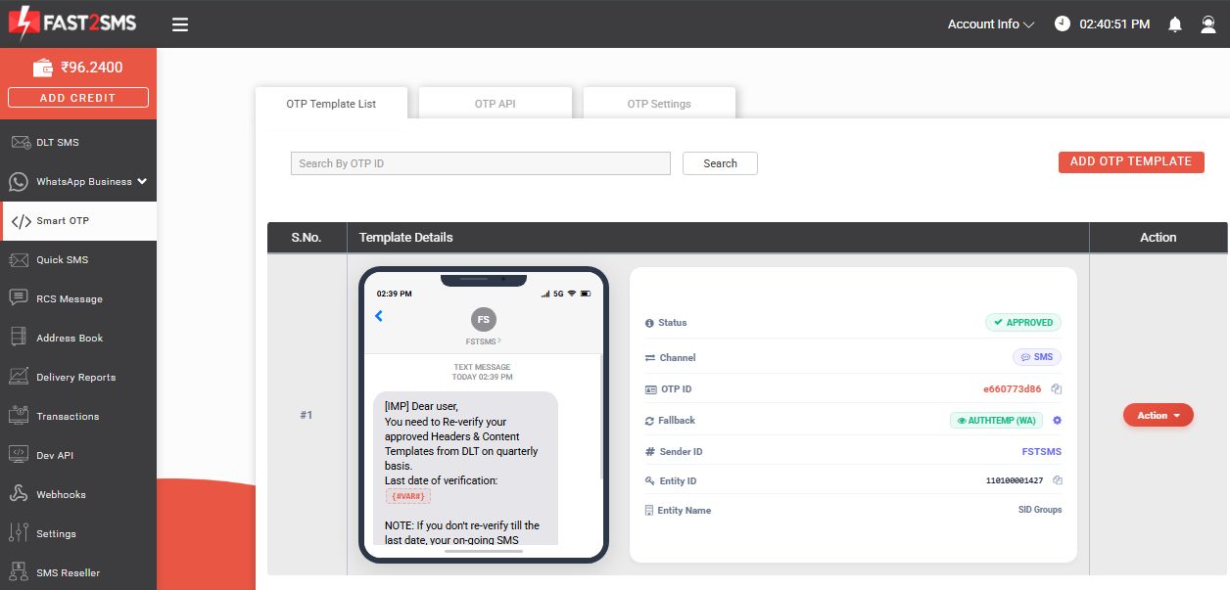Click the SMS channel badge
The height and width of the screenshot is (590, 1230).
(1037, 357)
